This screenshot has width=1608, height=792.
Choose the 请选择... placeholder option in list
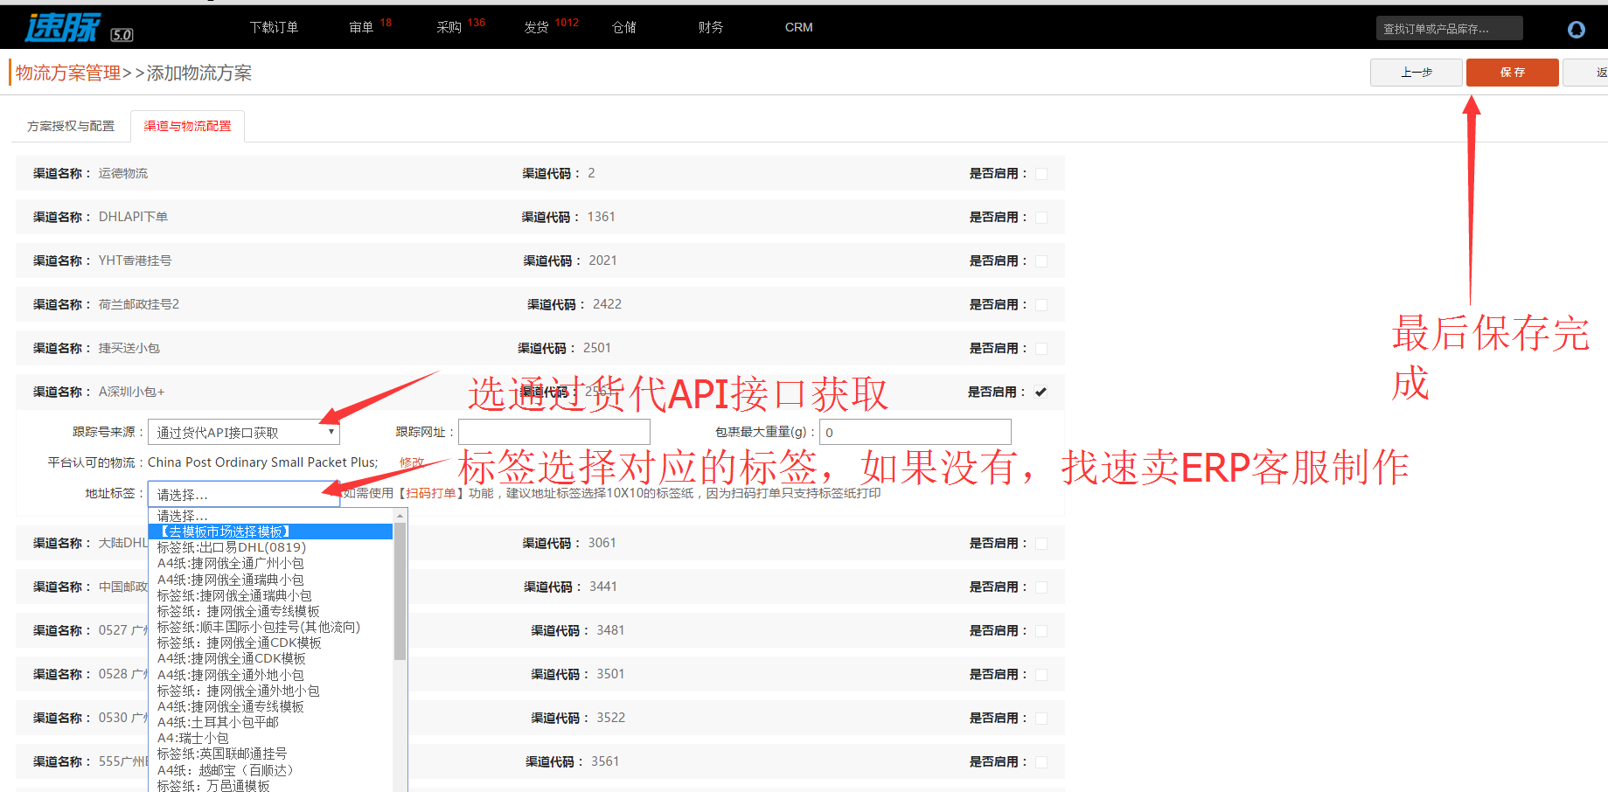pyautogui.click(x=271, y=516)
